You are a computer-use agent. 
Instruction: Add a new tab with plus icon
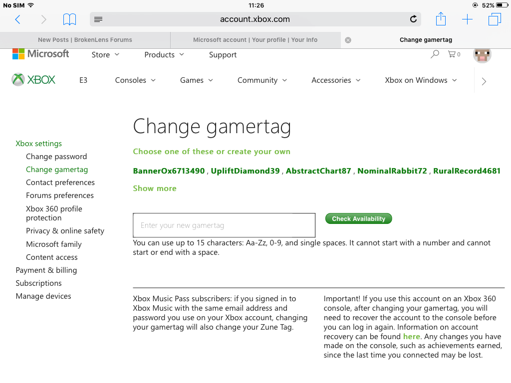[x=467, y=19]
